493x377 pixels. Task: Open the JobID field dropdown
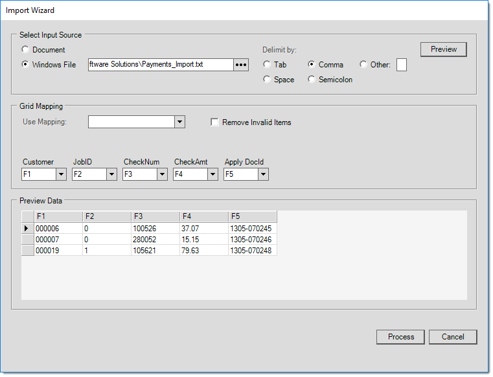pyautogui.click(x=111, y=174)
